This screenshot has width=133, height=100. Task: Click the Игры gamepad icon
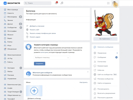point(5,45)
